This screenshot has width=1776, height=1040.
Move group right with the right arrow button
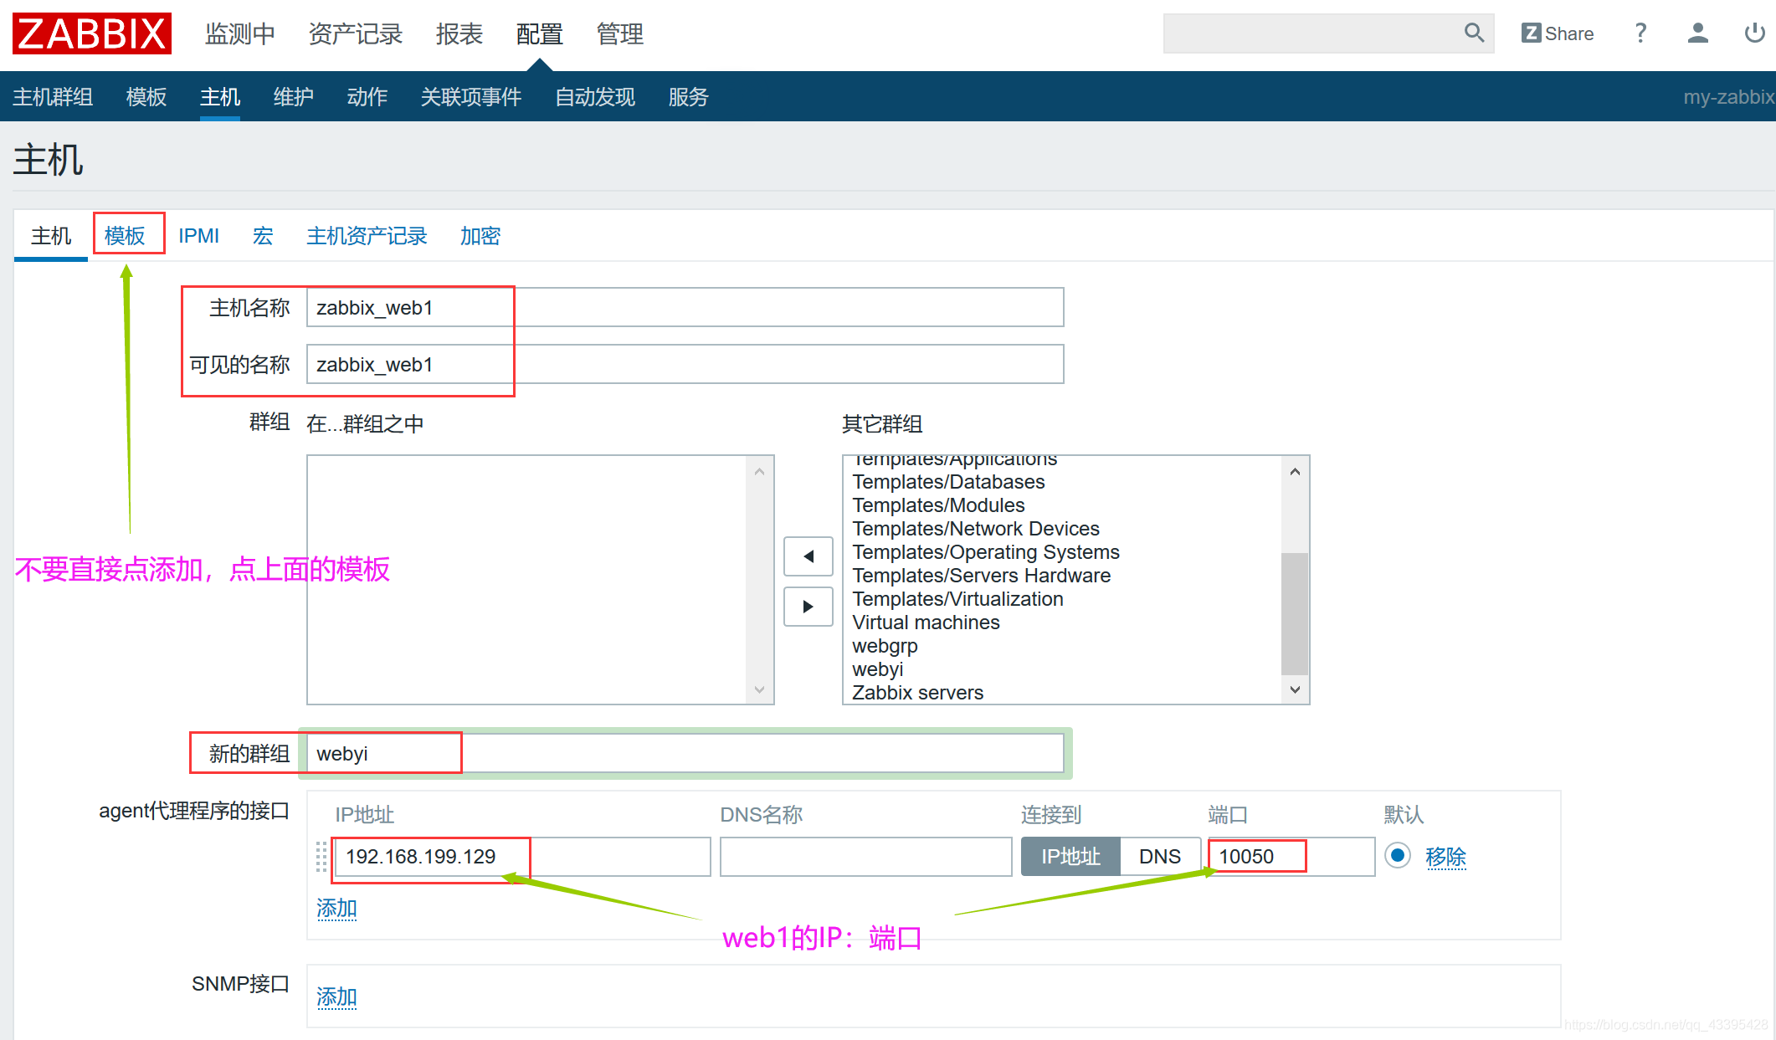(808, 607)
